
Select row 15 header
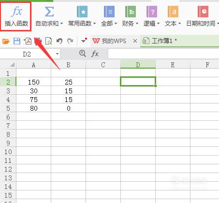pos(8,195)
